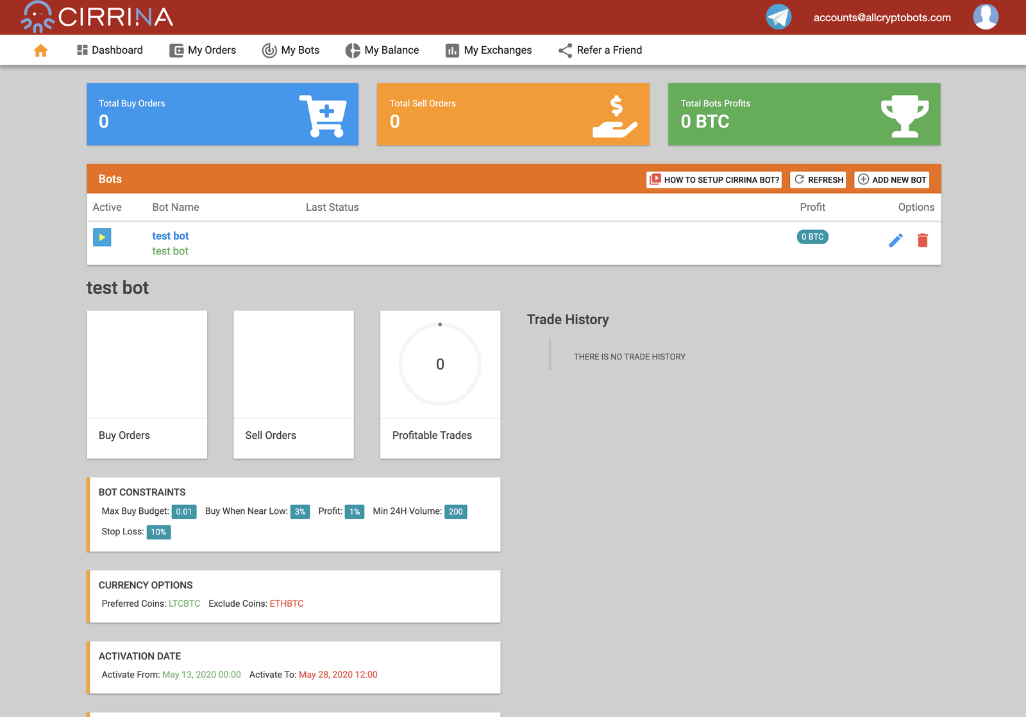Open the Dashboard menu
The height and width of the screenshot is (717, 1026).
point(110,50)
